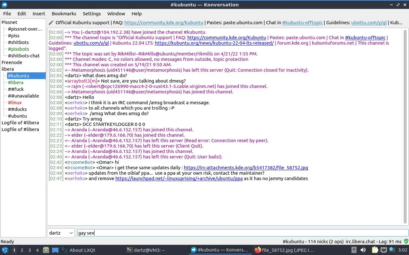This screenshot has width=409, height=255.
Task: Open the launchpad.net linuxuprising ppa link
Action: (x=179, y=178)
